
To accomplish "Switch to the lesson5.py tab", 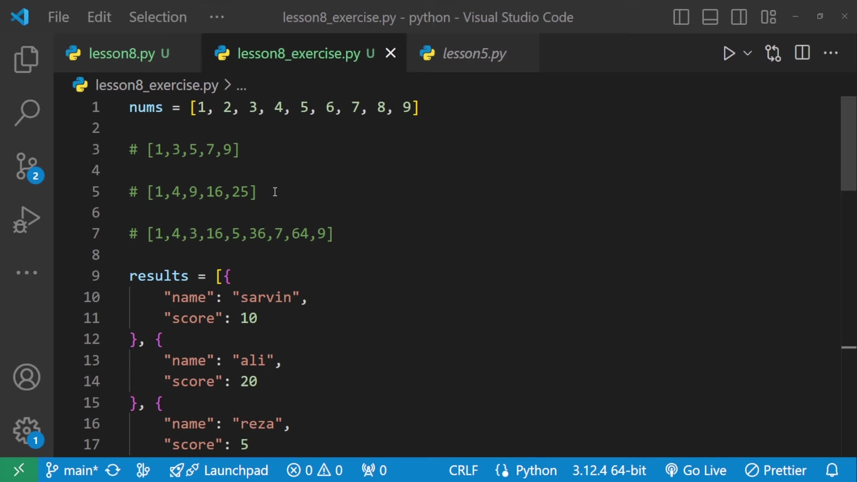I will click(x=473, y=54).
